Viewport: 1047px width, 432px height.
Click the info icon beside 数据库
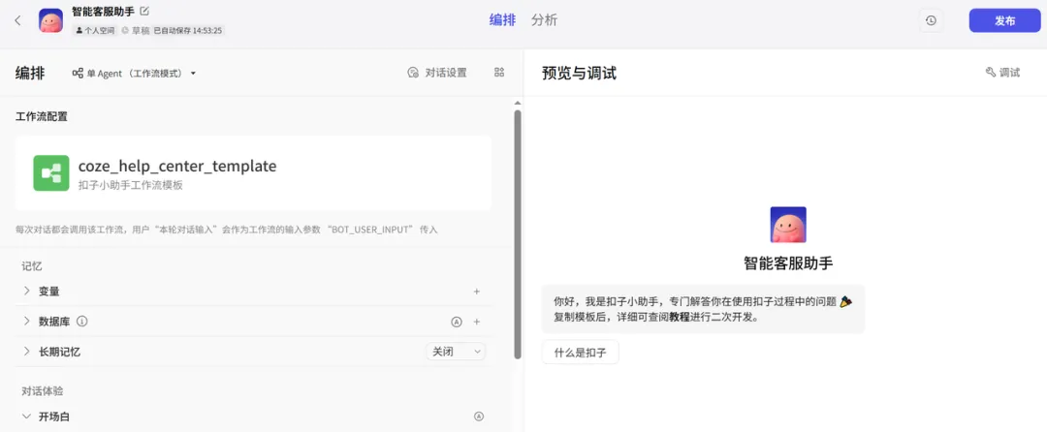tap(82, 322)
